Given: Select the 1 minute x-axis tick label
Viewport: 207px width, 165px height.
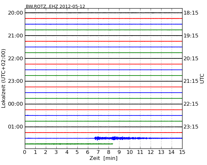Looking at the screenshot, I should [x=35, y=152].
